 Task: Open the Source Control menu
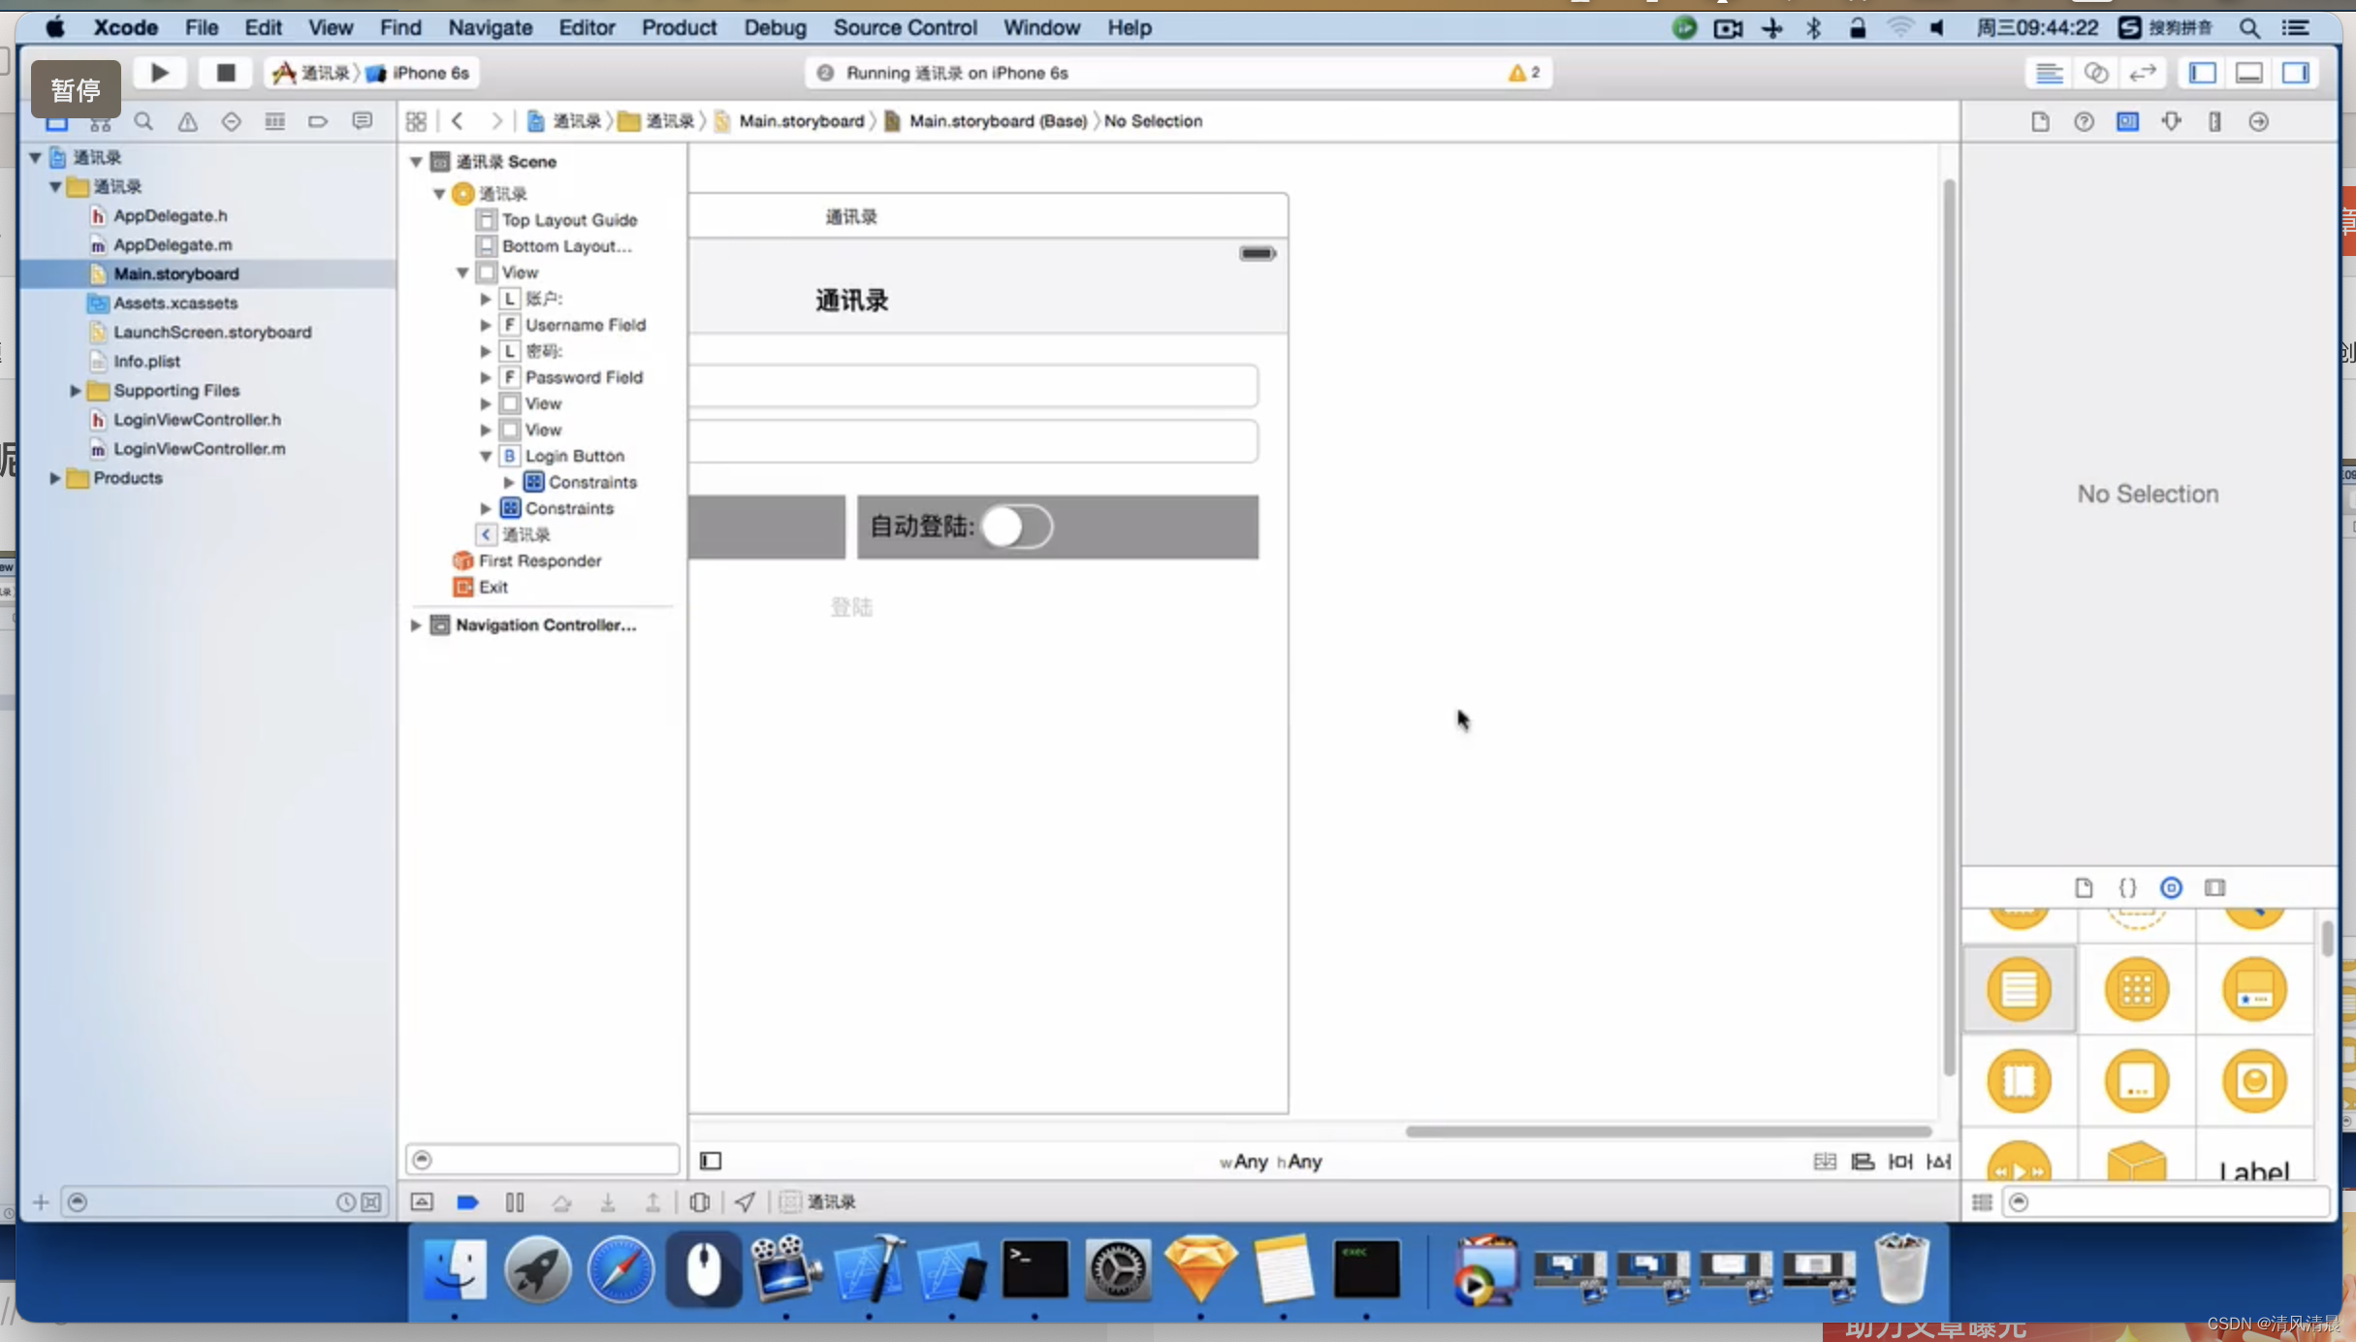pos(905,27)
